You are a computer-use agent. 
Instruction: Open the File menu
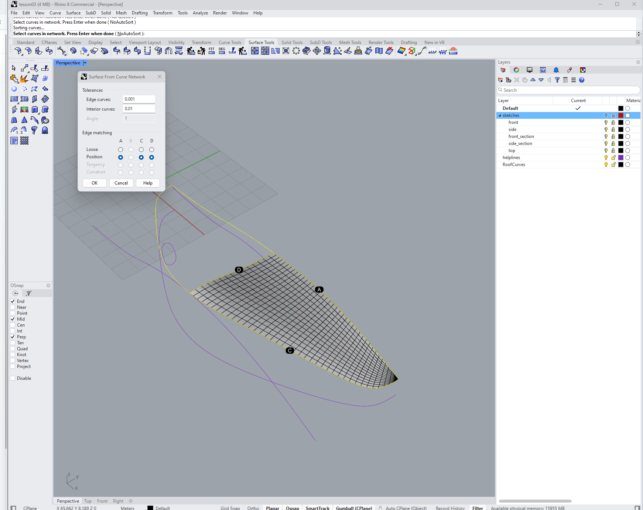pyautogui.click(x=14, y=13)
